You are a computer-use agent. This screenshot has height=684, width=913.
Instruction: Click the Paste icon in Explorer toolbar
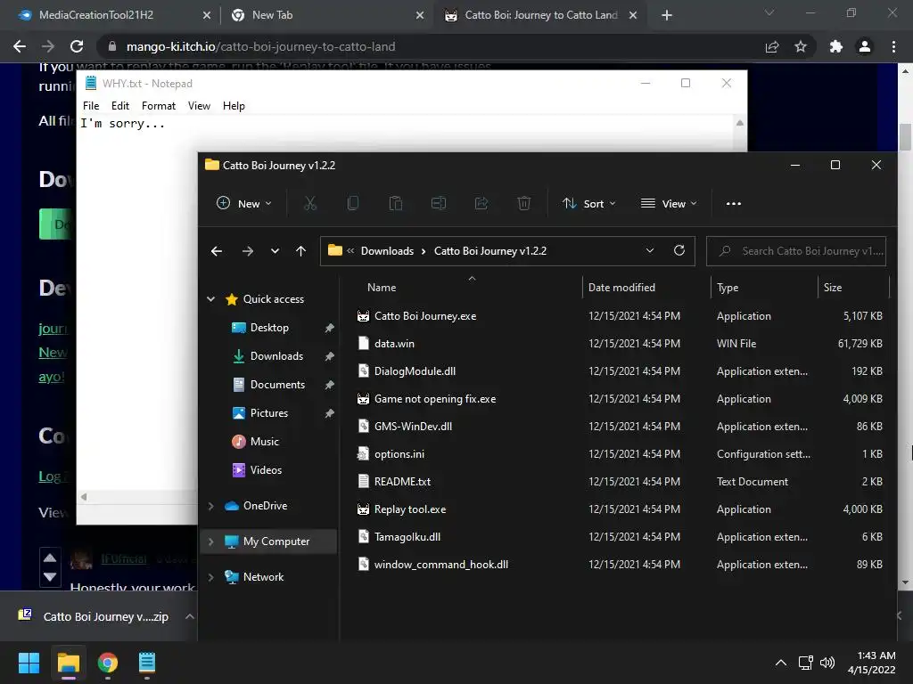(x=395, y=204)
